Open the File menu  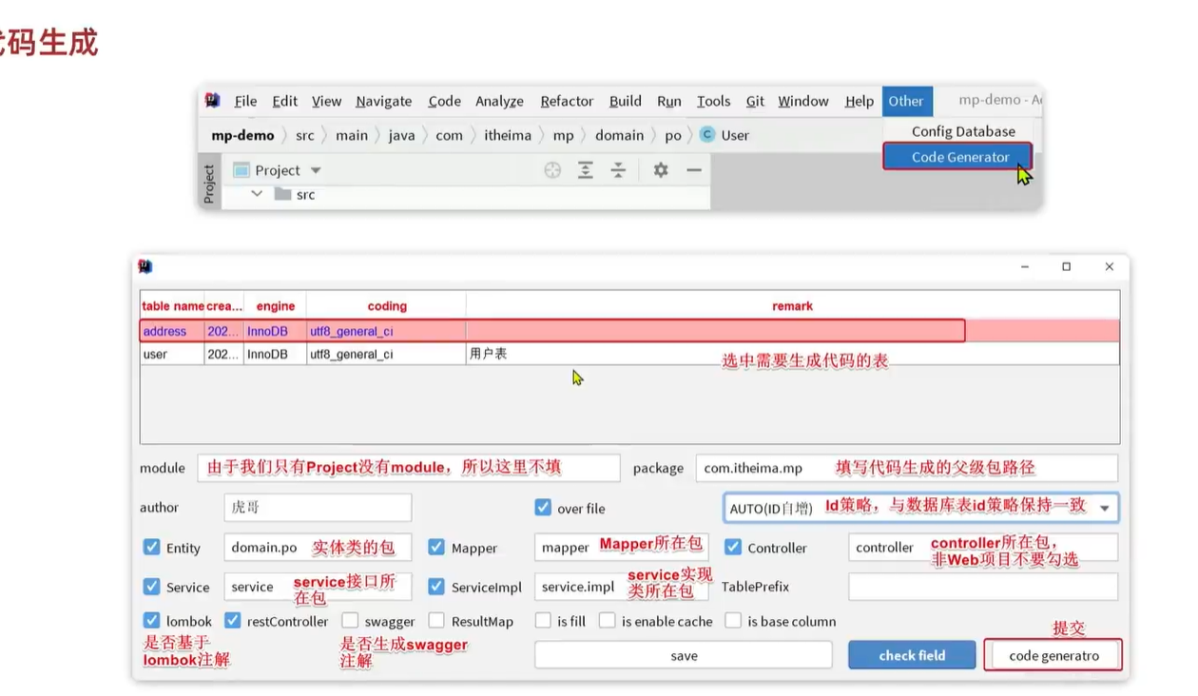tap(245, 101)
